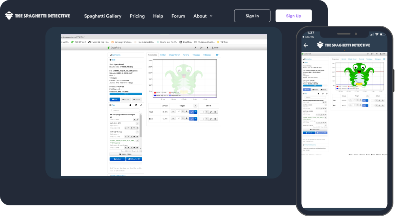
Task: Switch to the Octolapse tab
Action: coord(207,55)
